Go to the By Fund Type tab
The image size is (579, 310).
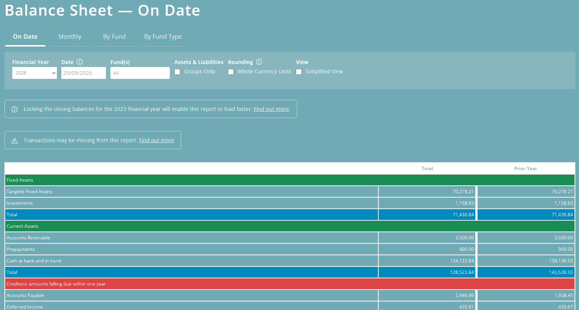163,36
